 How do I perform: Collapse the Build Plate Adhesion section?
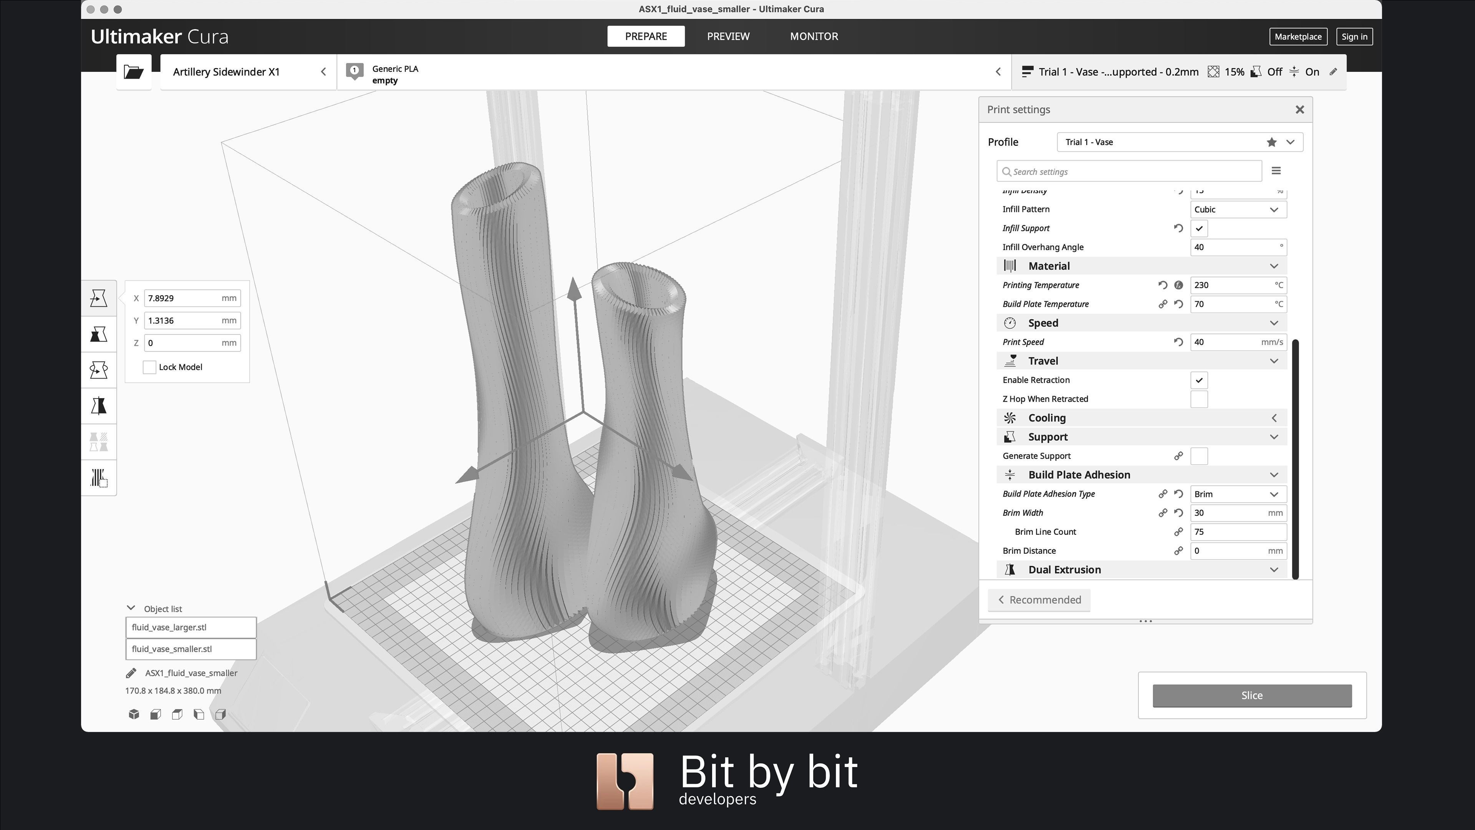tap(1142, 474)
